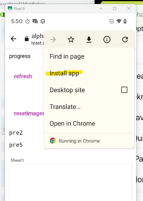The image size is (143, 201).
Task: Click the resetimages link
Action: [29, 113]
